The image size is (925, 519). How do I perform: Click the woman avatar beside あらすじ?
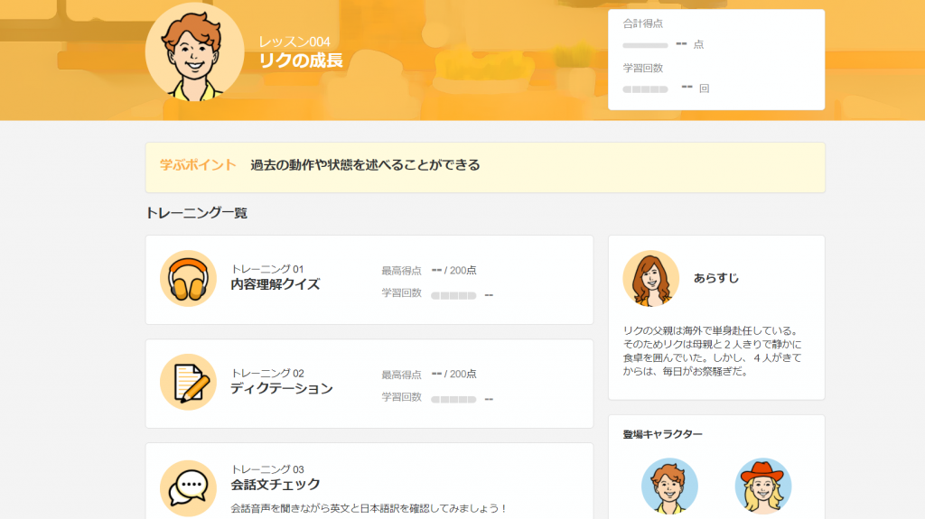650,278
